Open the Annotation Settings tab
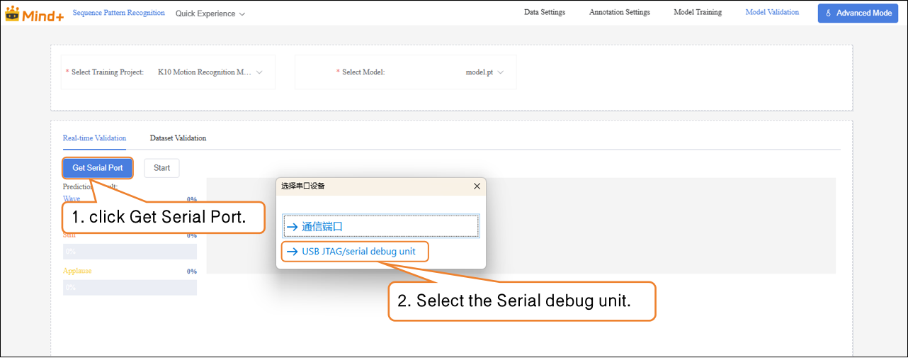Image resolution: width=908 pixels, height=358 pixels. (x=619, y=12)
